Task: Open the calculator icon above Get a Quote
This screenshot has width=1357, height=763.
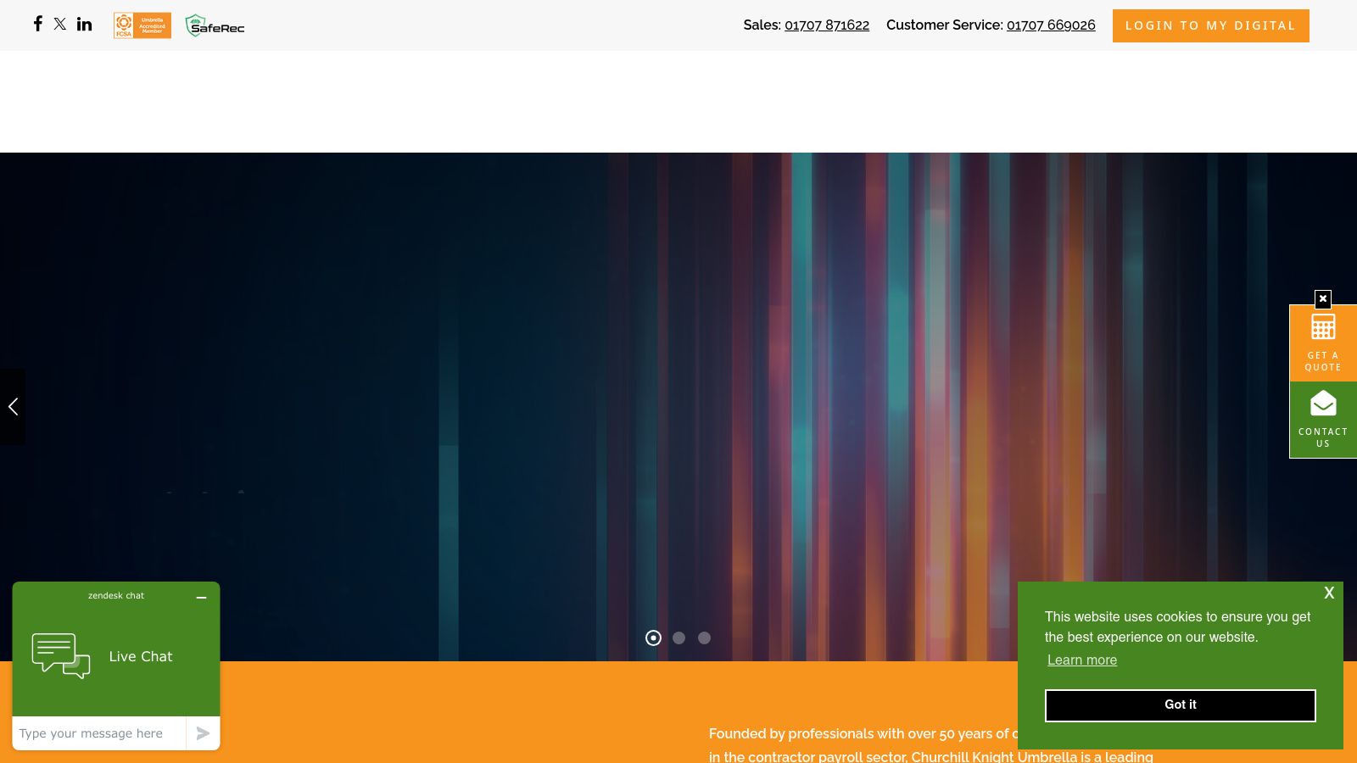Action: click(x=1323, y=326)
